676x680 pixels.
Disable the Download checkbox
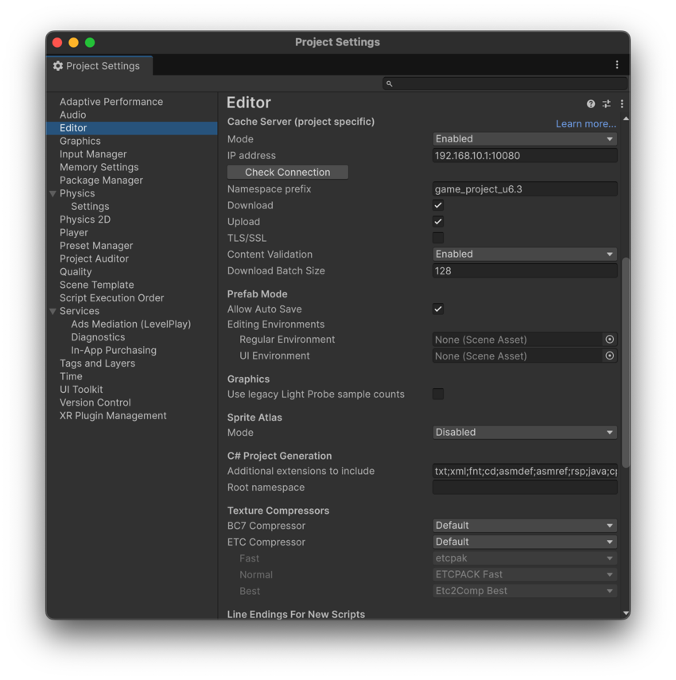pyautogui.click(x=438, y=205)
